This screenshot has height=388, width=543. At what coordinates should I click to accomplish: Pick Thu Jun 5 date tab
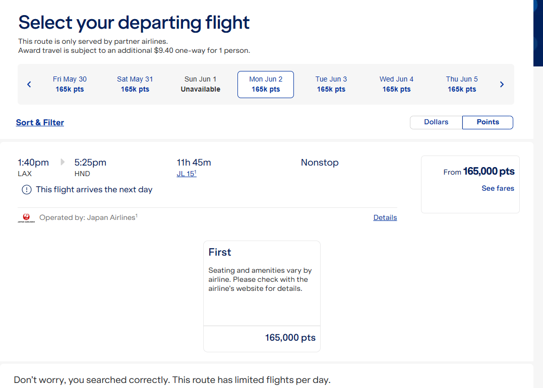click(x=462, y=84)
